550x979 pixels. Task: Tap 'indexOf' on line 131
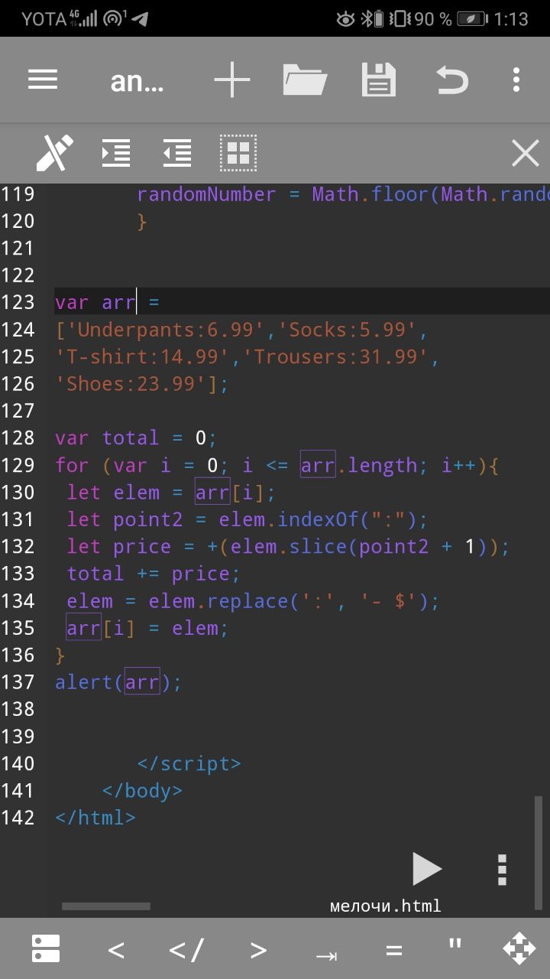coord(319,520)
